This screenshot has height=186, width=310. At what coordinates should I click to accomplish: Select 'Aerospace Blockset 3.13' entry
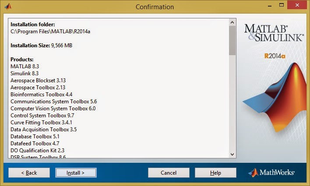pyautogui.click(x=38, y=81)
